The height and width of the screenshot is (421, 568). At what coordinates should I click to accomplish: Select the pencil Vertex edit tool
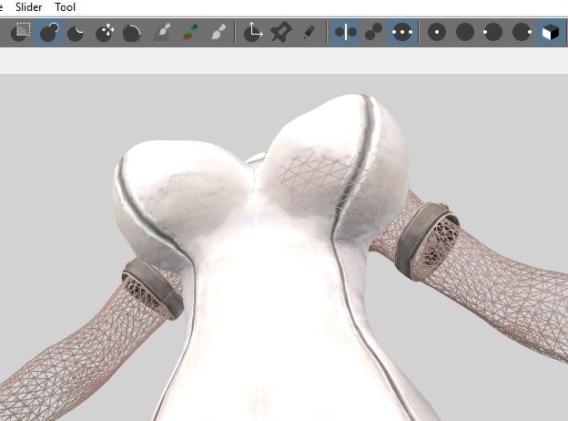click(309, 33)
